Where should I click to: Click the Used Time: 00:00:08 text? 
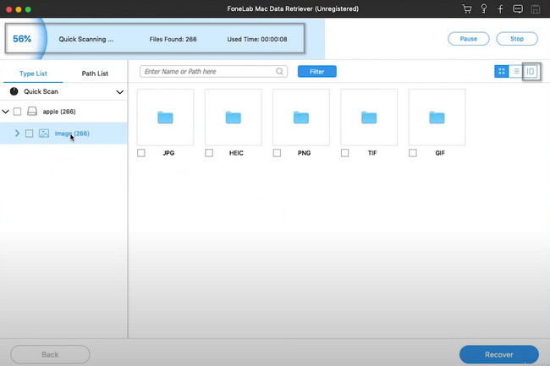[257, 39]
